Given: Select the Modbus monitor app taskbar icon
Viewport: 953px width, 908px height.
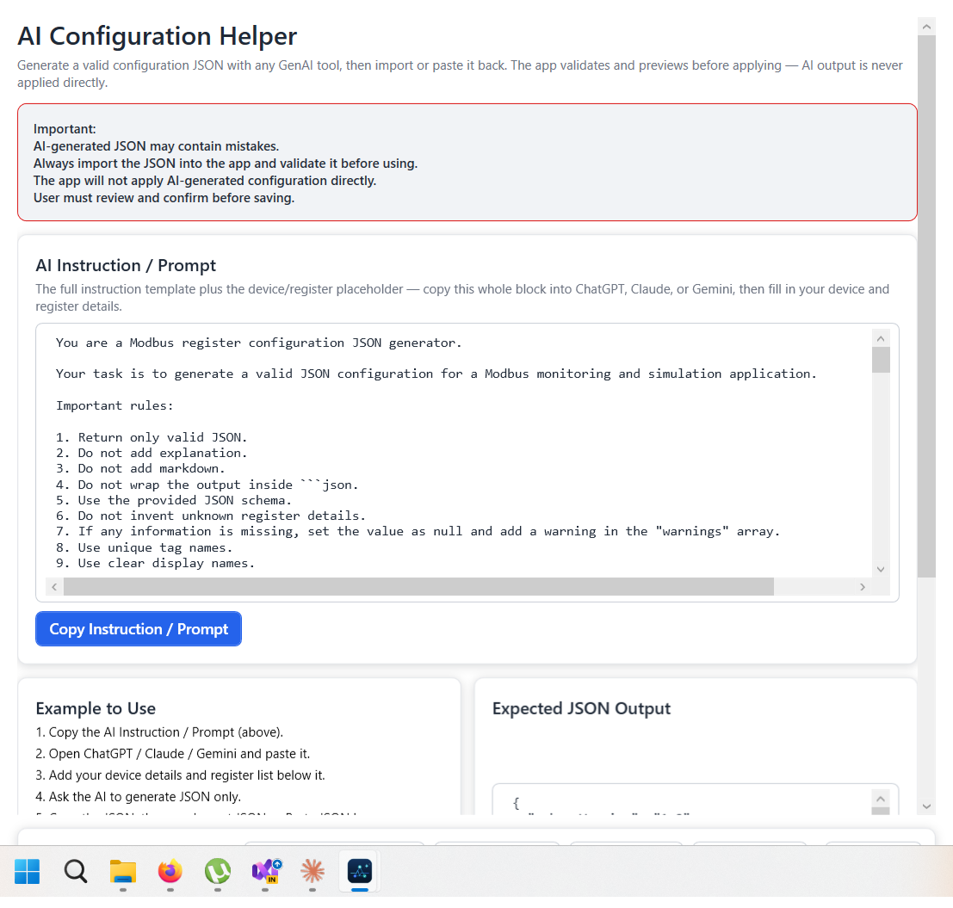Looking at the screenshot, I should click(360, 871).
